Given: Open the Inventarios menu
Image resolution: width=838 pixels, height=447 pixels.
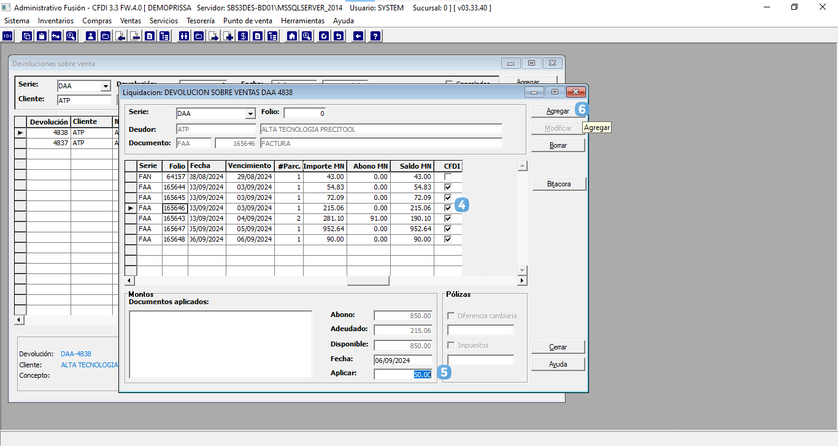Looking at the screenshot, I should pyautogui.click(x=56, y=21).
